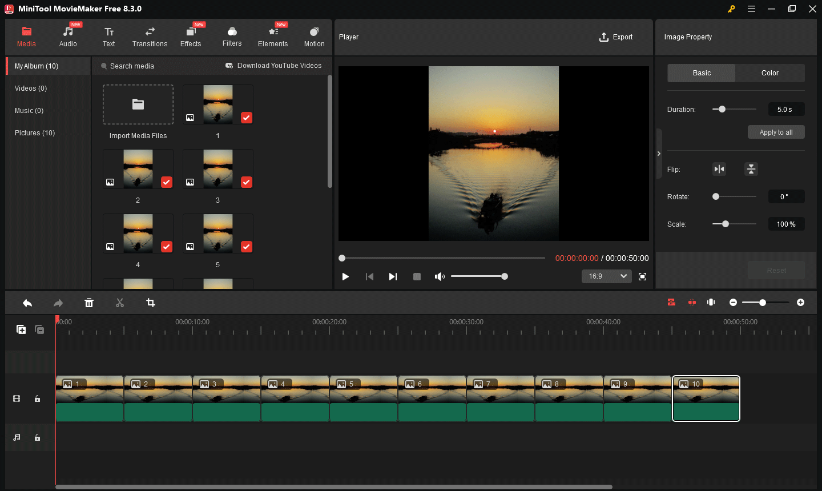Click the remove track icon
Viewport: 822px width, 491px height.
[39, 329]
